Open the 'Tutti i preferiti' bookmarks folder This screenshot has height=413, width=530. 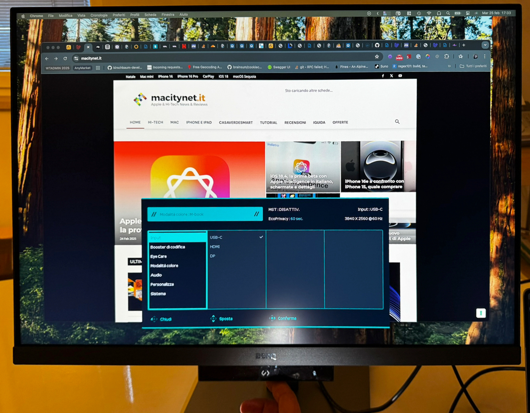pos(473,66)
